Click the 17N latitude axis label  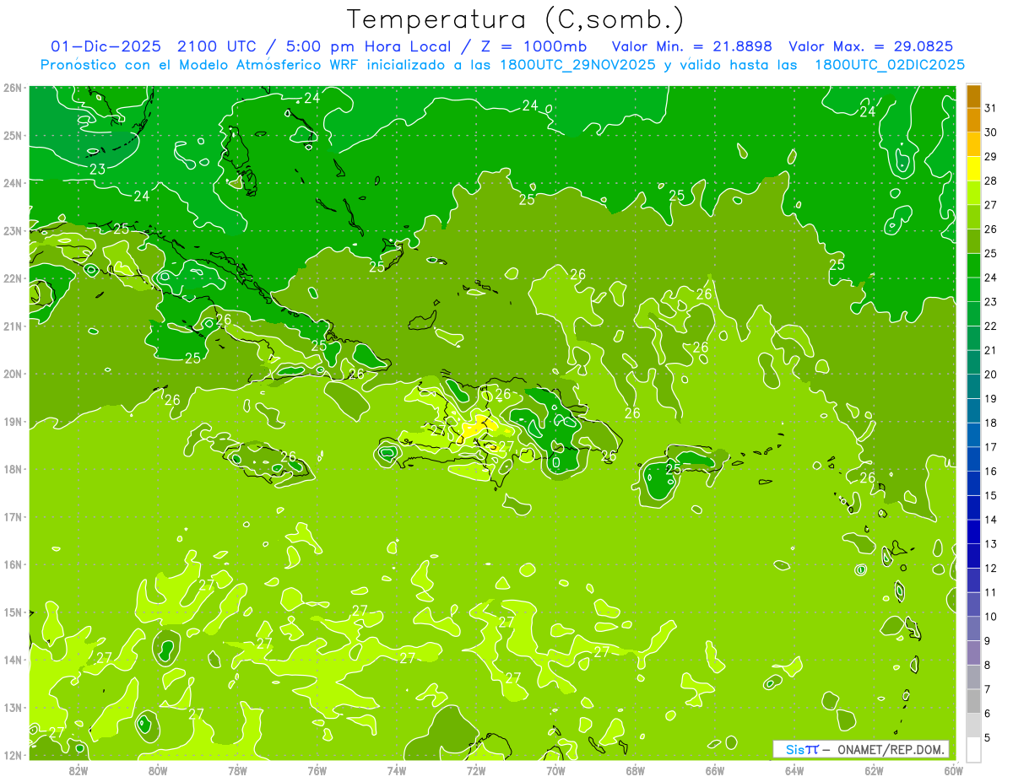[x=13, y=517]
